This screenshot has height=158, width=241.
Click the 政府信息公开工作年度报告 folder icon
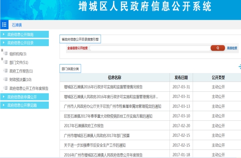point(6,88)
